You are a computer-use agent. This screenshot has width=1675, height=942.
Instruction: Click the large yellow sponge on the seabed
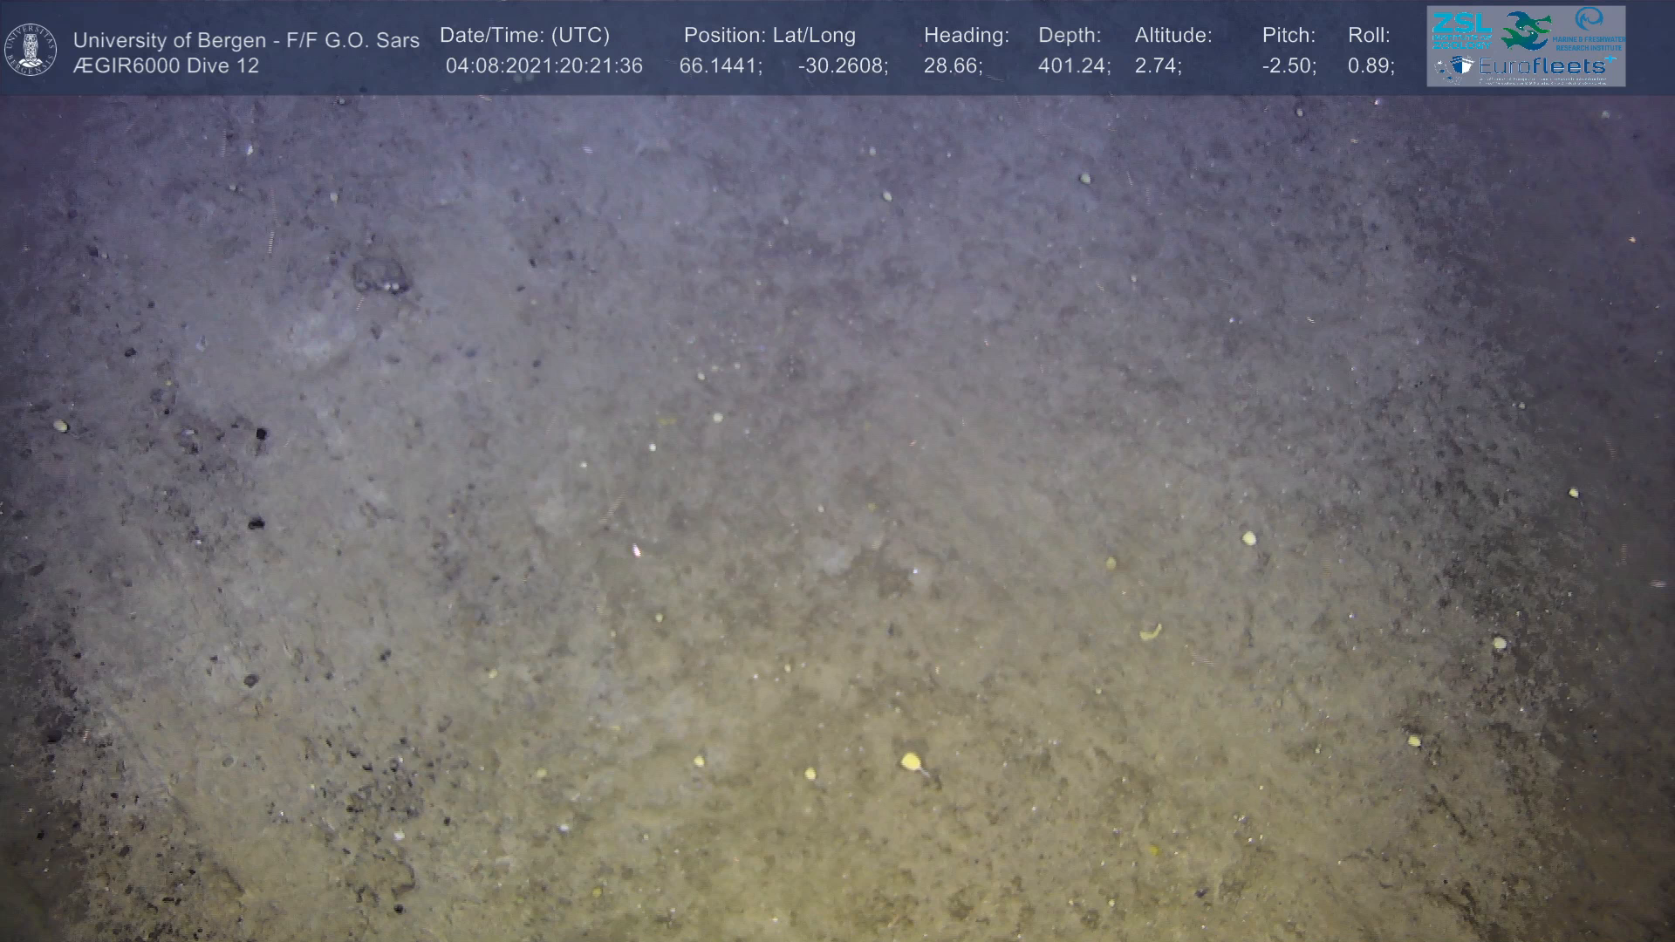pos(911,762)
